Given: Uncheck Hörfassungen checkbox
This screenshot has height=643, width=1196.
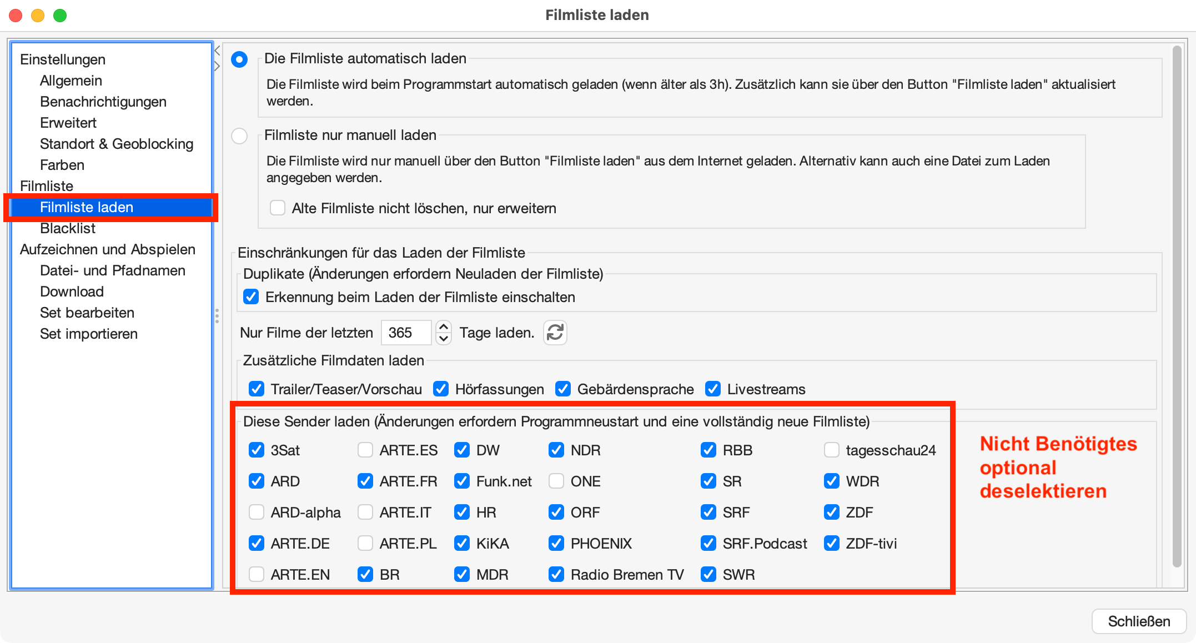Looking at the screenshot, I should click(x=441, y=389).
